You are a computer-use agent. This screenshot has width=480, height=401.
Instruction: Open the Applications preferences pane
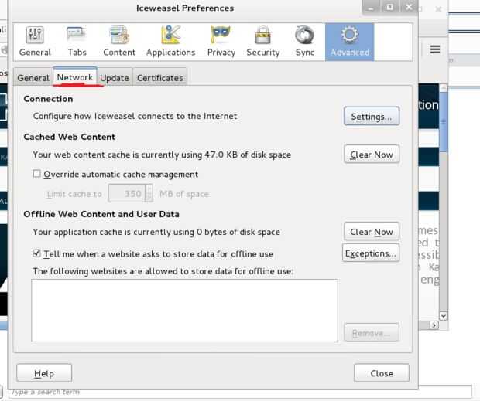point(170,42)
